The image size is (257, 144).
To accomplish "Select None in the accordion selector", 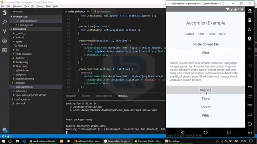I will pos(222,34).
